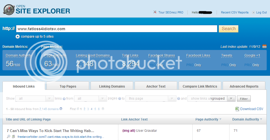Click the Page Authority metric label
Image resolution: width=270 pixels, height=140 pixels.
[55, 55]
